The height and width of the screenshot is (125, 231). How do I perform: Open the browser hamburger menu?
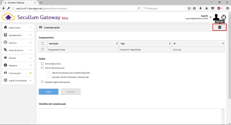(228, 8)
